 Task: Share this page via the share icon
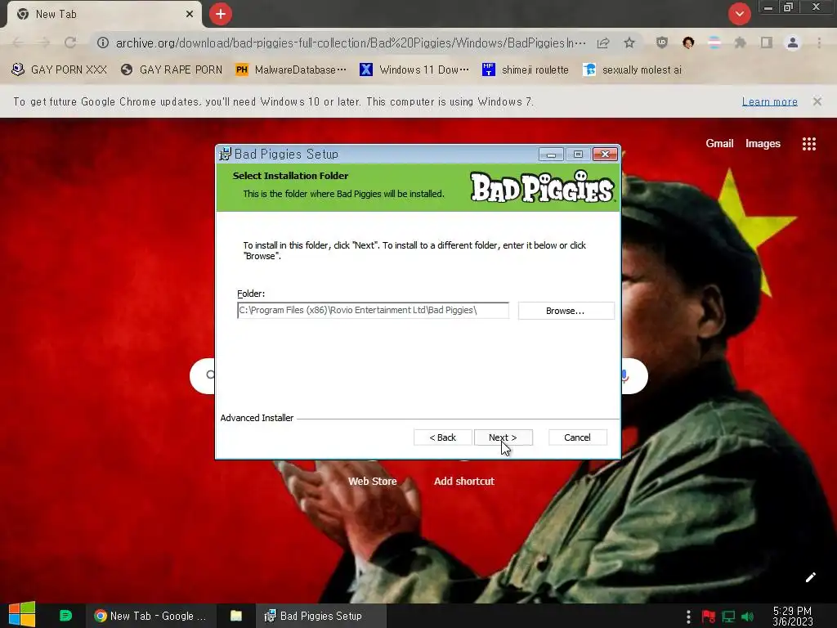coord(603,43)
